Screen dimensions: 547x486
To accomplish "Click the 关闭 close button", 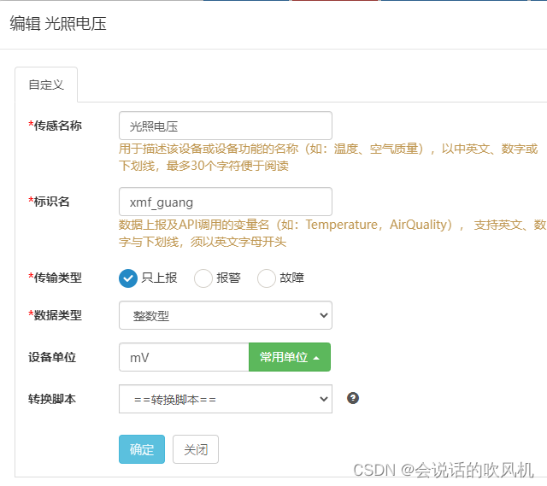I will coord(196,449).
